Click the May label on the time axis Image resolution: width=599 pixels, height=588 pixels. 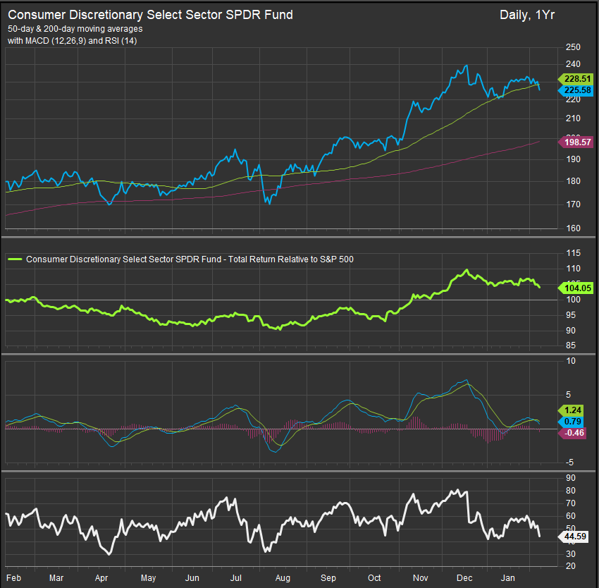[x=148, y=578]
